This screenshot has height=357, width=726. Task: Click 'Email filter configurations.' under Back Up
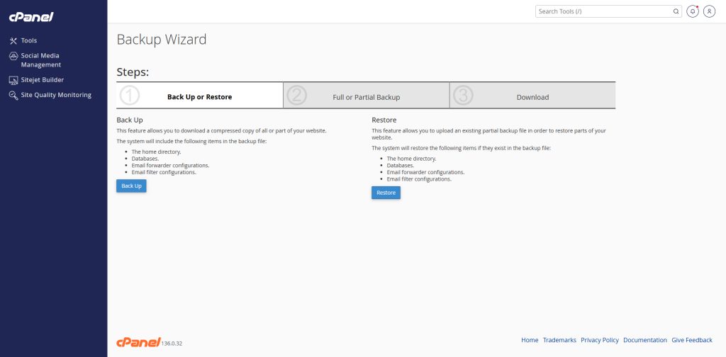(164, 172)
